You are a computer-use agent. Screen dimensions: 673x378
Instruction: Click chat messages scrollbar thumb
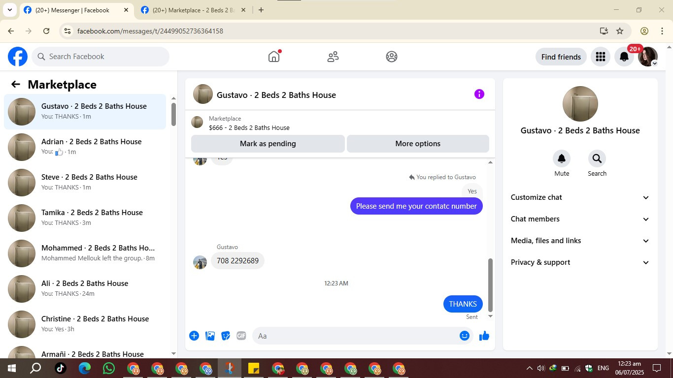tap(490, 285)
